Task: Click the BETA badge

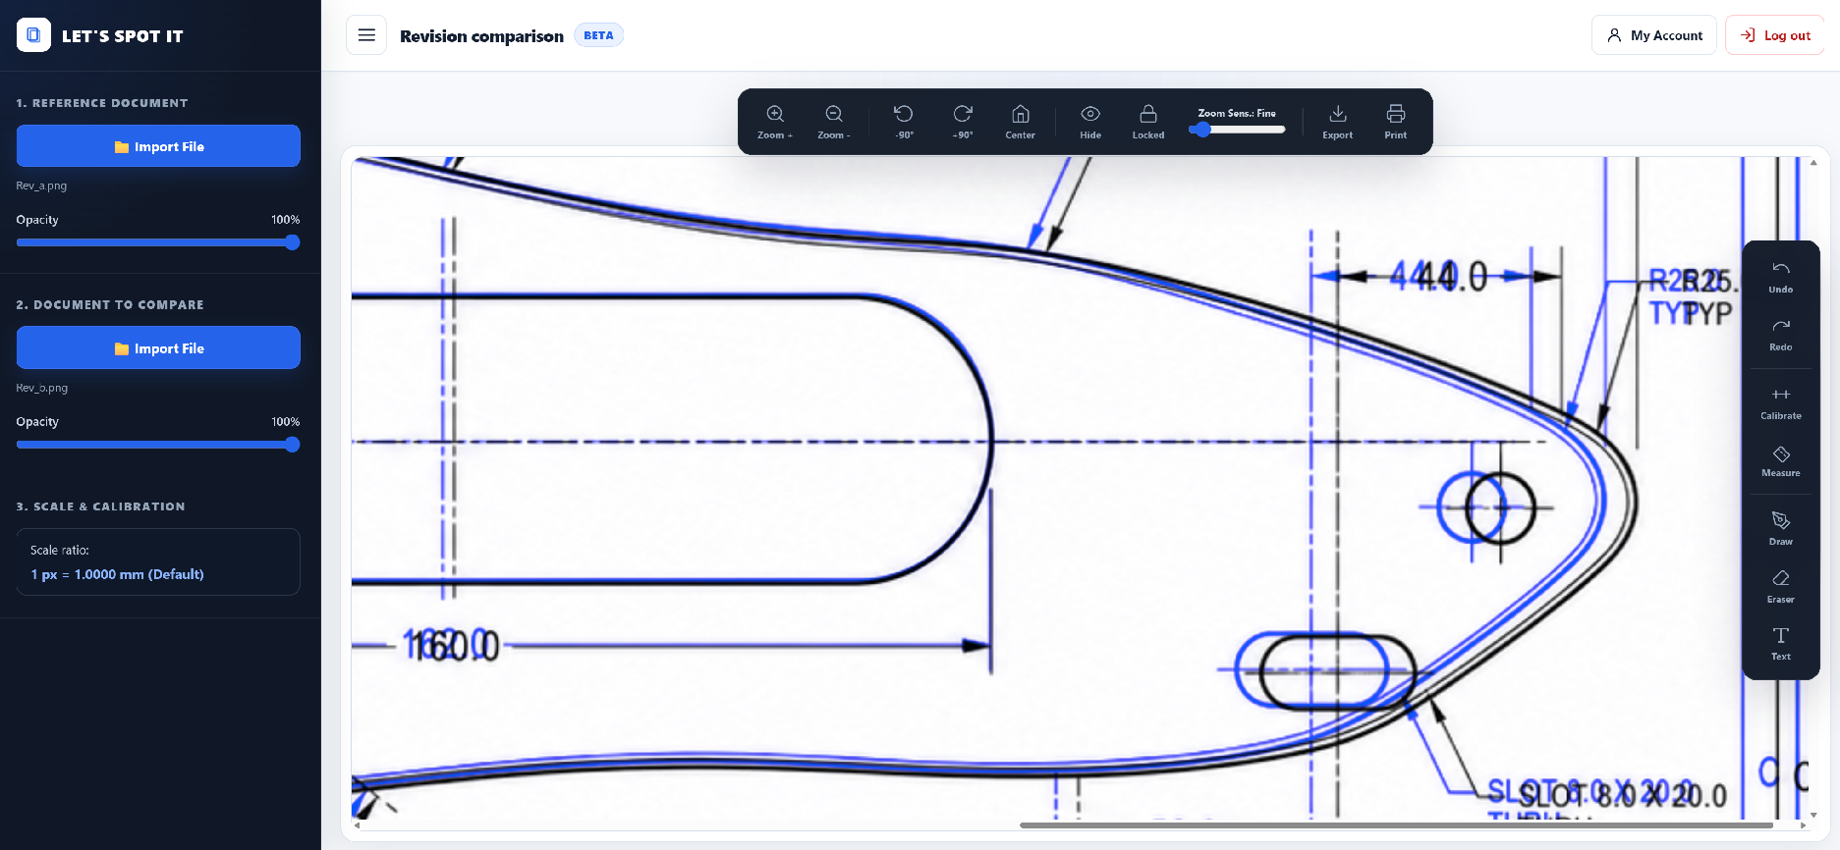Action: click(598, 35)
